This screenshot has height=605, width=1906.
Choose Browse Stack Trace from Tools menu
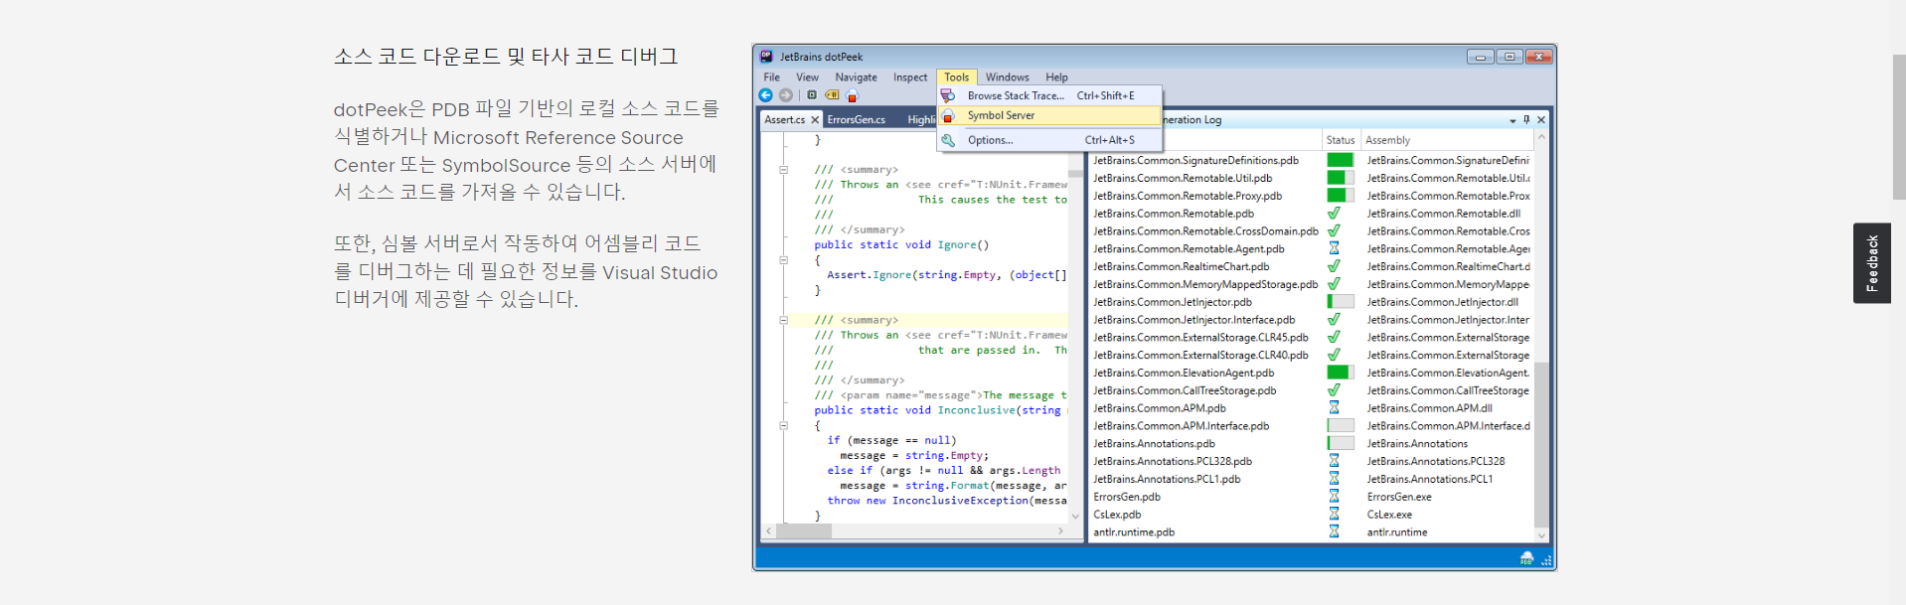(x=1049, y=96)
